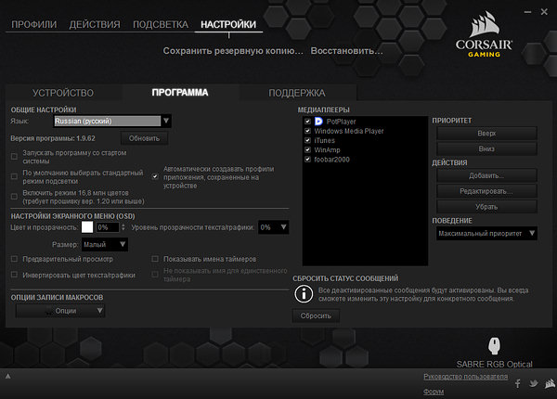Expand the bottom-left up arrow panel
The height and width of the screenshot is (399, 557).
8,376
